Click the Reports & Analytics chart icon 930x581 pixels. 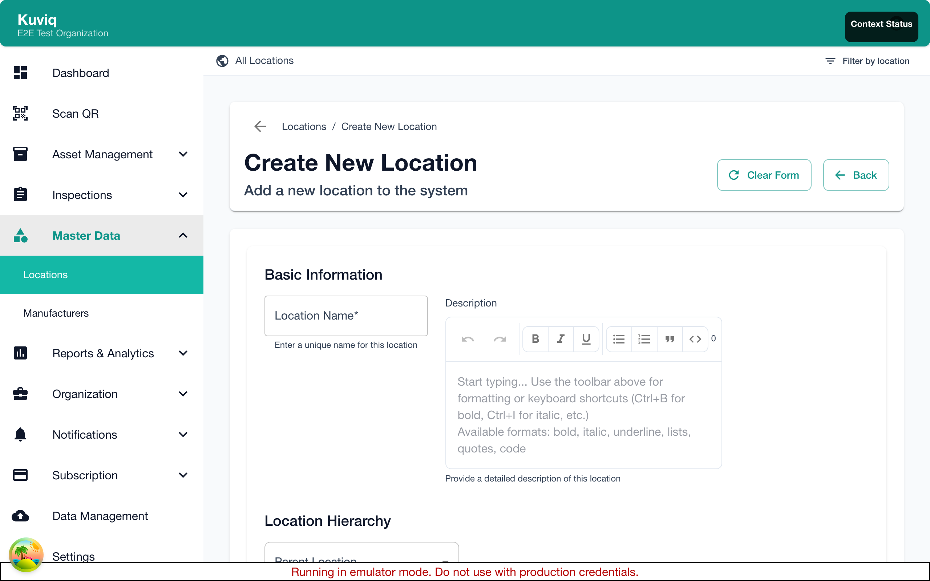coord(20,353)
